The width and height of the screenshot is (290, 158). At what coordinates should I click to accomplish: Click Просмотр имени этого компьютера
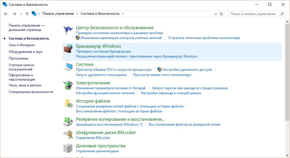coord(162,75)
